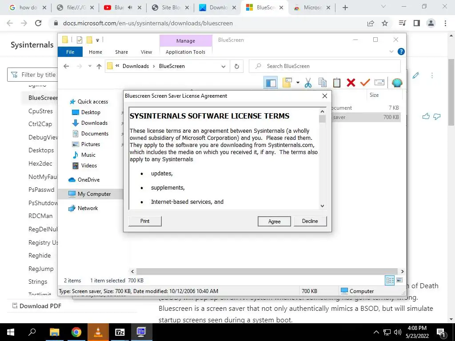
Task: Select My Computer in navigation pane
Action: pos(89,194)
